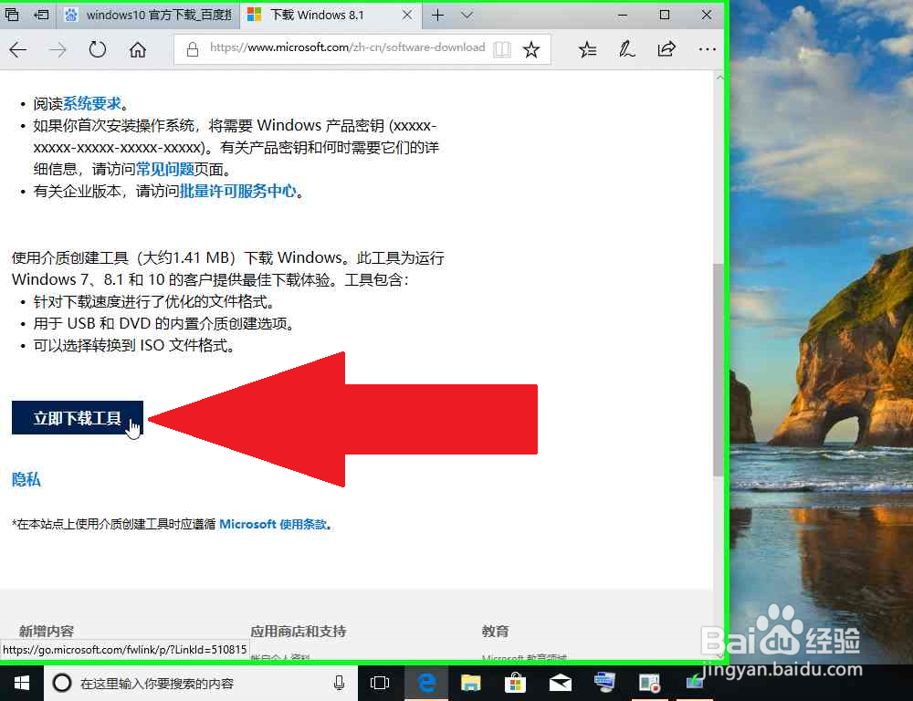Click the 立即下载工具 button
The width and height of the screenshot is (913, 701).
tap(78, 417)
